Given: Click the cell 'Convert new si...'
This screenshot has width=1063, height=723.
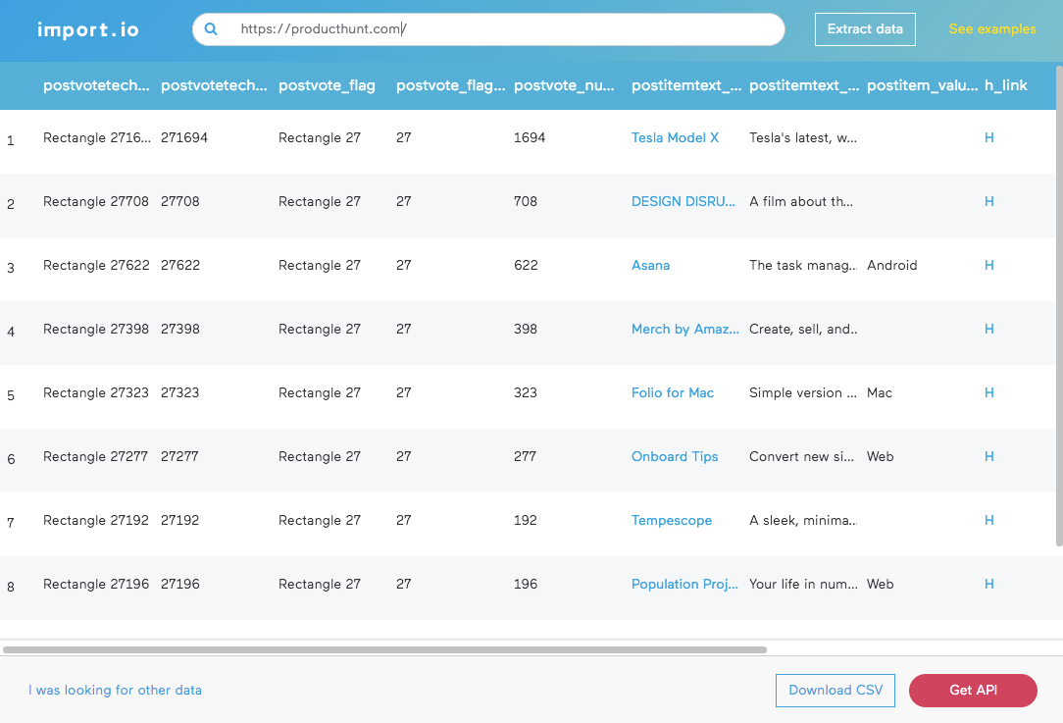Looking at the screenshot, I should (x=801, y=456).
